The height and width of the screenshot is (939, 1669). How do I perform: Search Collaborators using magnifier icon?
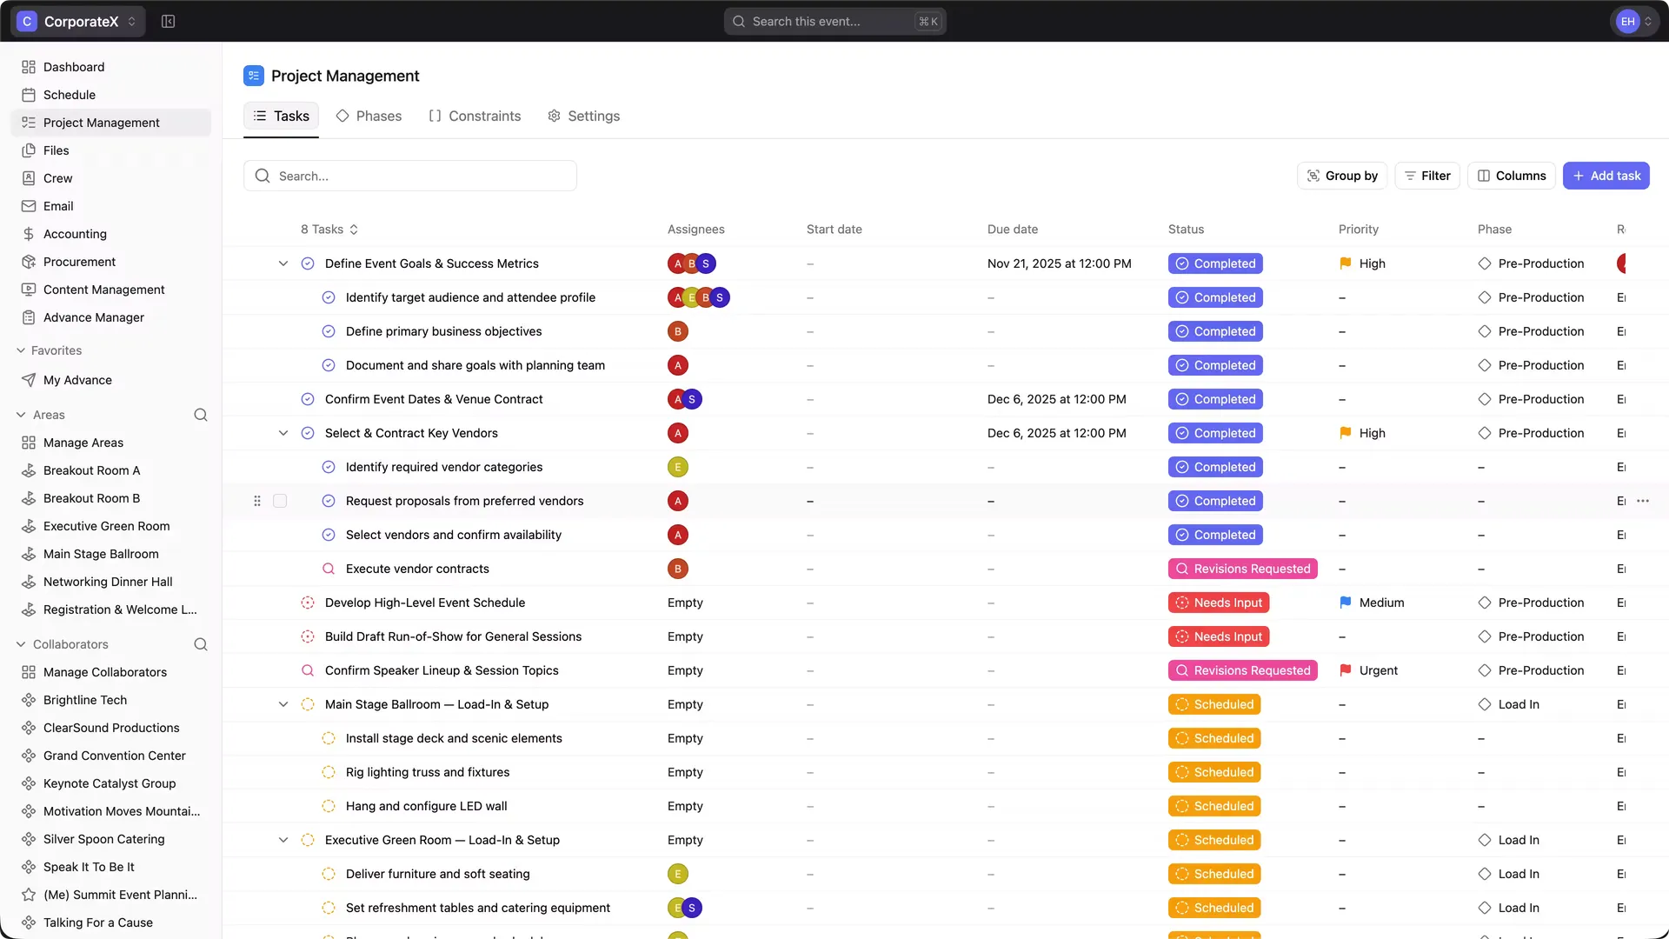click(201, 644)
